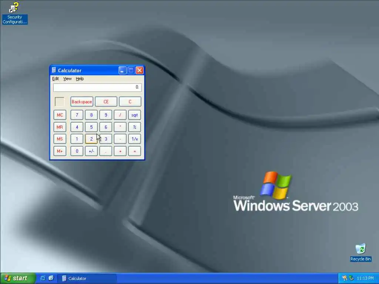379x284 pixels.
Task: Click the digit 0 key
Action: (77, 151)
